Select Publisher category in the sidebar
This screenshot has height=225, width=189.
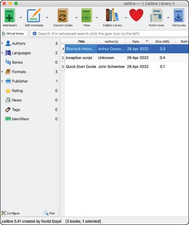coord(20,81)
